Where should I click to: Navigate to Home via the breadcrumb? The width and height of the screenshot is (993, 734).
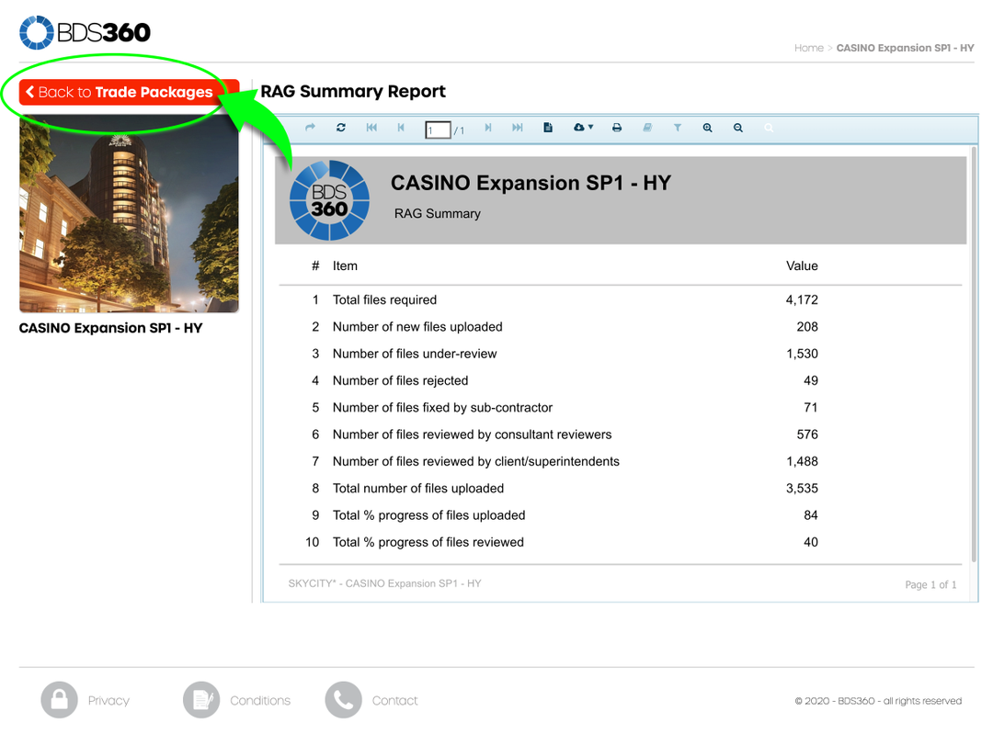808,48
